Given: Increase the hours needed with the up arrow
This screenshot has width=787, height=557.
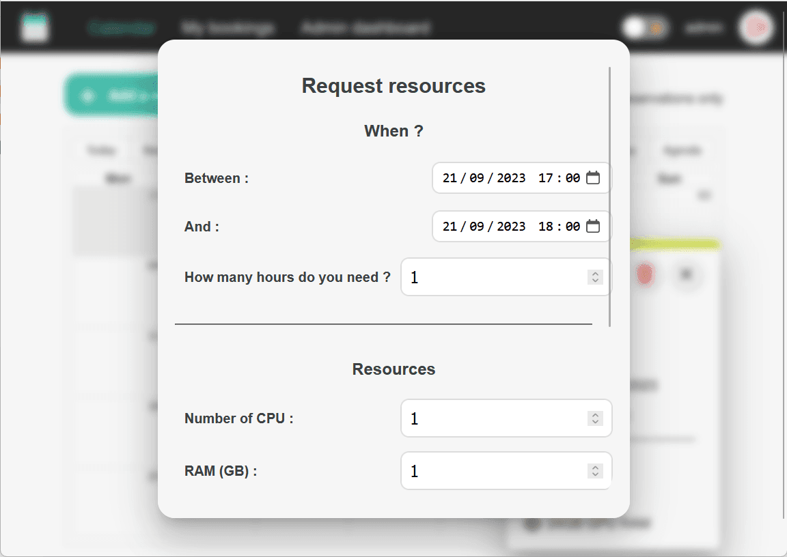Looking at the screenshot, I should (x=595, y=274).
